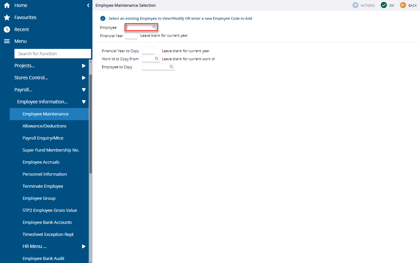Open Timesheet Exception Rept menu item
This screenshot has width=420, height=263.
pos(48,234)
